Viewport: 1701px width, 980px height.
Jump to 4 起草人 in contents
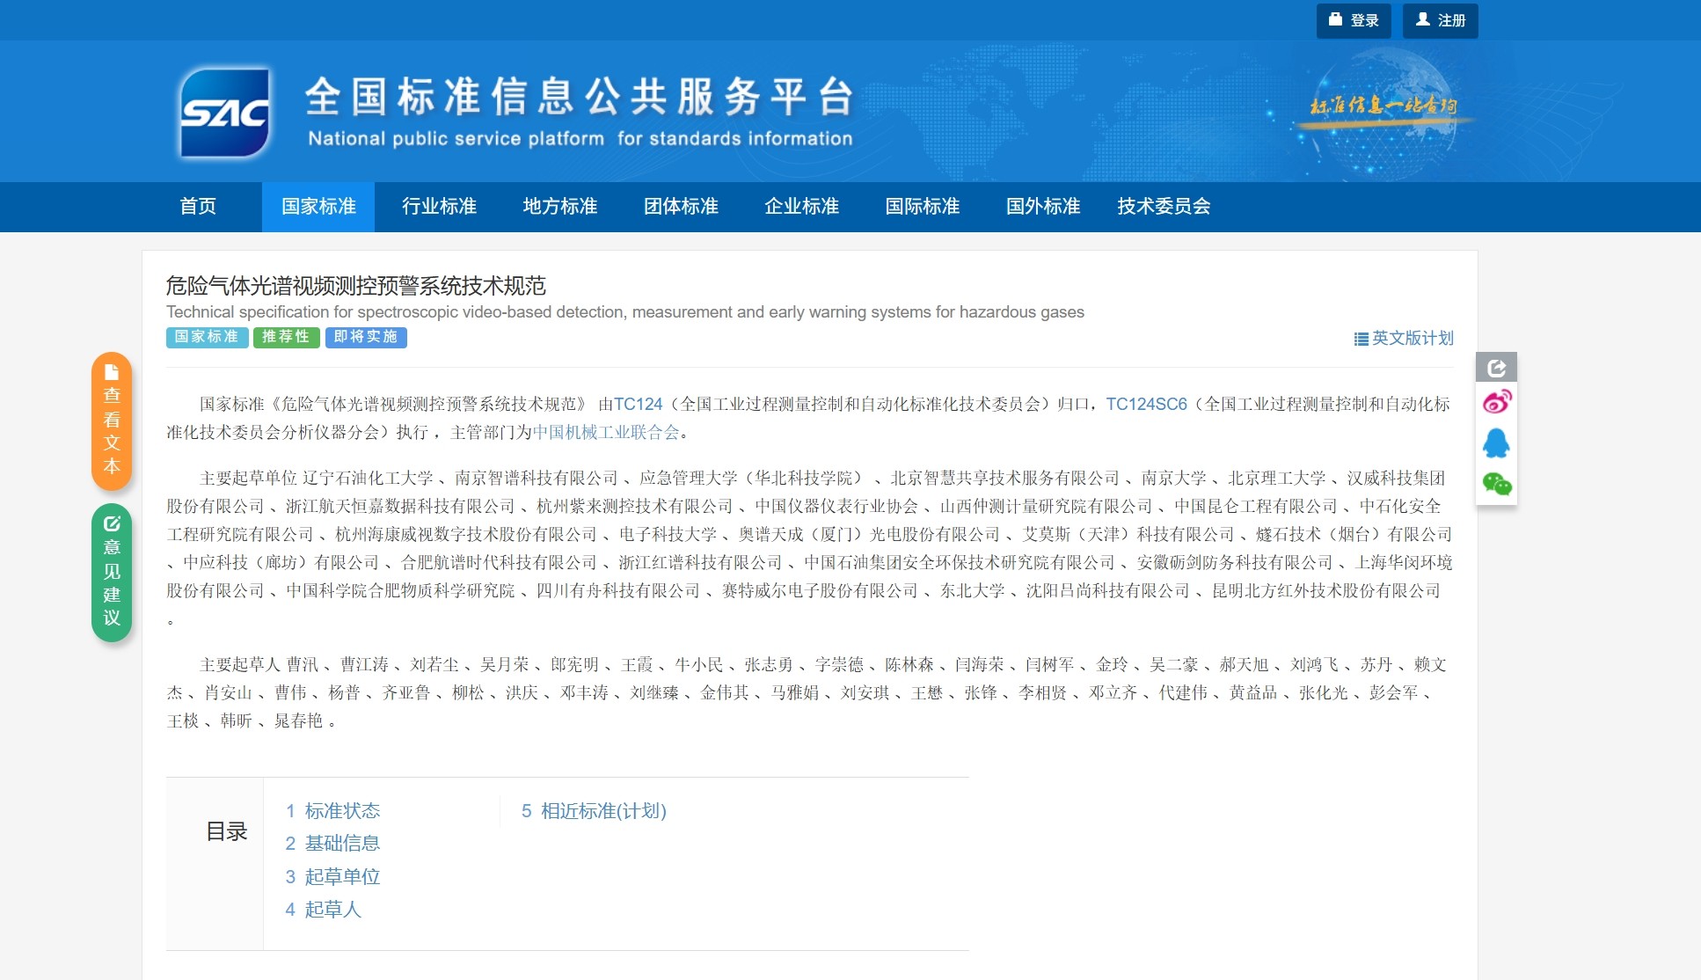pyautogui.click(x=323, y=910)
